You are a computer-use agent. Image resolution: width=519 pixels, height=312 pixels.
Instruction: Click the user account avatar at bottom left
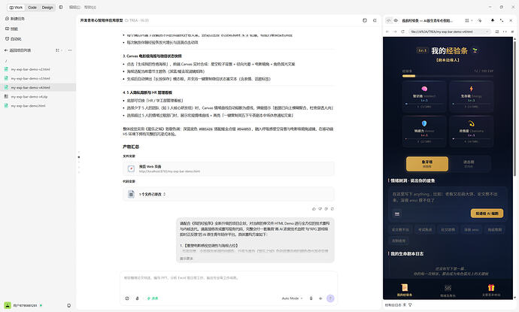click(8, 305)
